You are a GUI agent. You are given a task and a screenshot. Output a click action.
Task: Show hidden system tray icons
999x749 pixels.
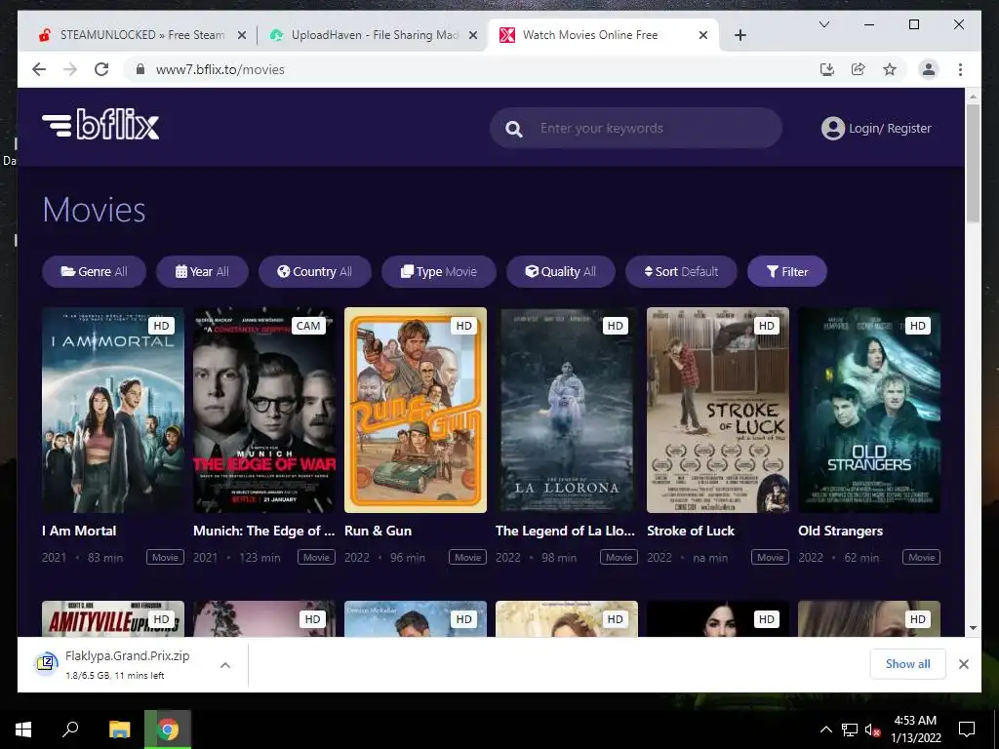coord(825,729)
